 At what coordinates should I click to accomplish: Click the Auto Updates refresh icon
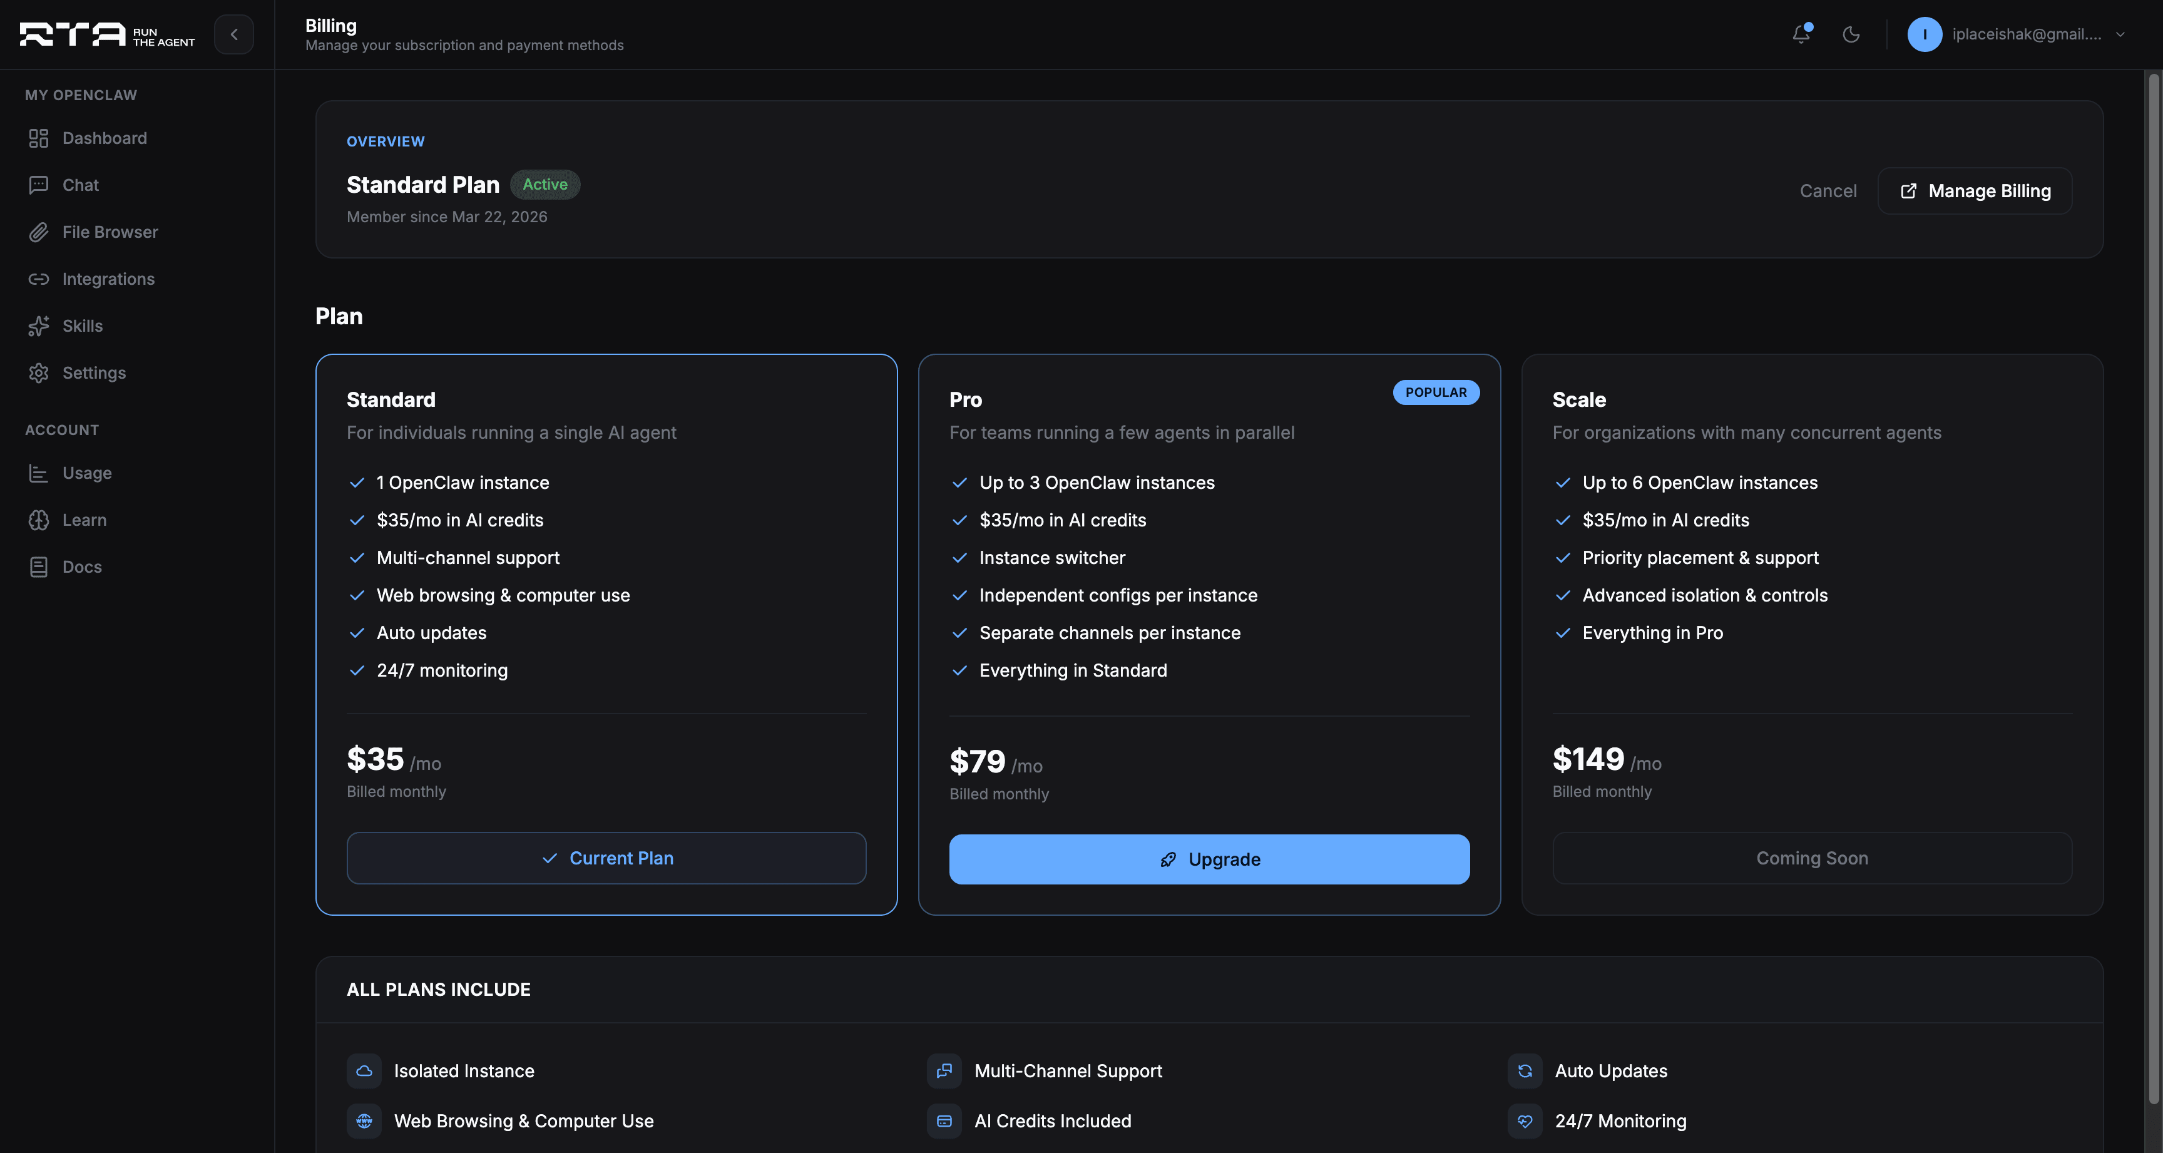pos(1525,1072)
